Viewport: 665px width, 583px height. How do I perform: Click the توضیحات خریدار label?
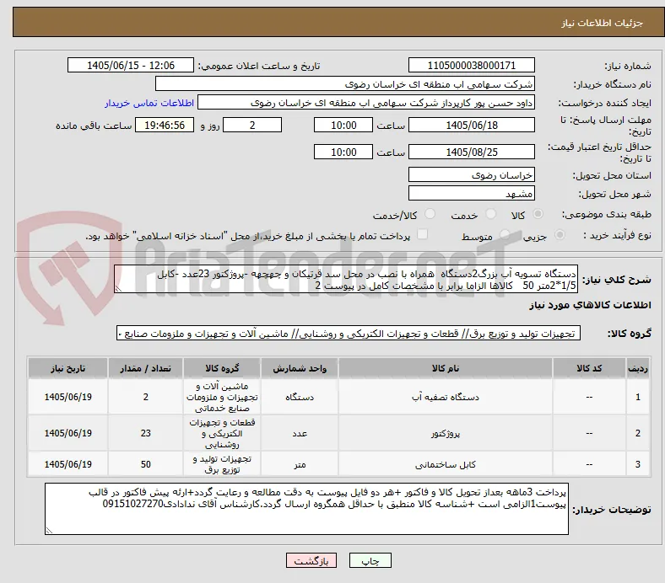[612, 510]
